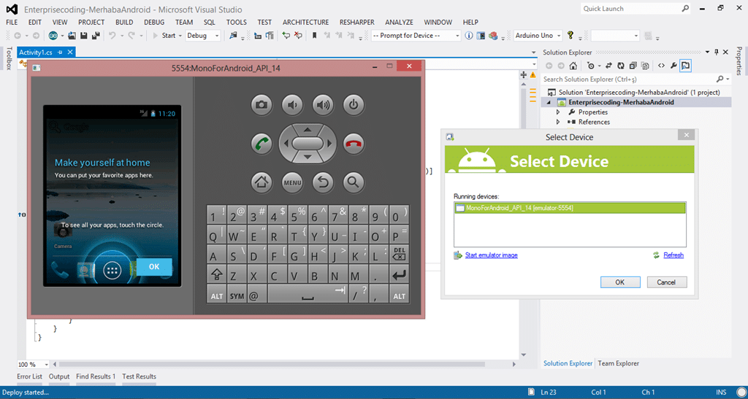The height and width of the screenshot is (399, 748).
Task: Click the emulator Home hardware button
Action: (x=262, y=182)
